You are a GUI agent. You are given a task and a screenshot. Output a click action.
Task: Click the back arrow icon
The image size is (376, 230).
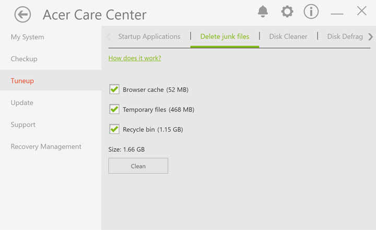tap(22, 15)
